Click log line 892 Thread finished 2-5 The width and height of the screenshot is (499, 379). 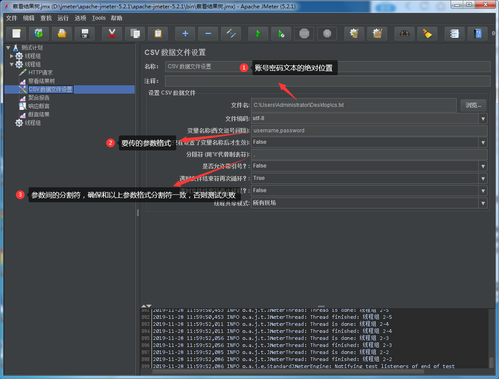(272, 317)
